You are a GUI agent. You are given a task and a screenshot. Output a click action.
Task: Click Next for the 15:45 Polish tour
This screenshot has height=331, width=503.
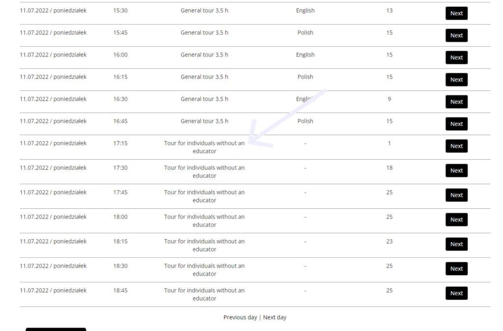456,35
